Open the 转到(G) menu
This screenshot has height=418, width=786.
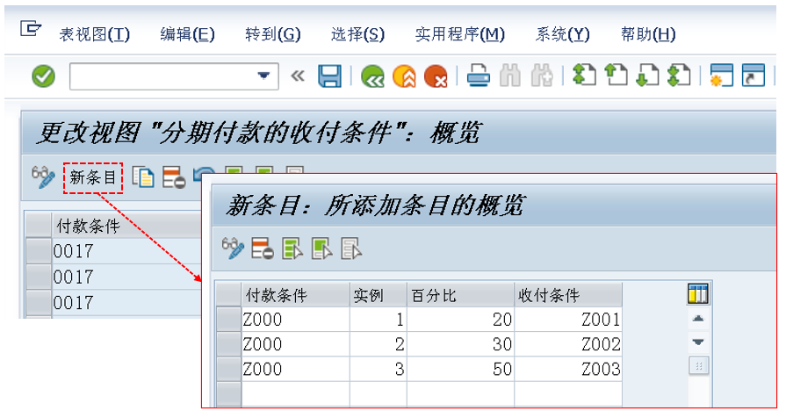[273, 34]
